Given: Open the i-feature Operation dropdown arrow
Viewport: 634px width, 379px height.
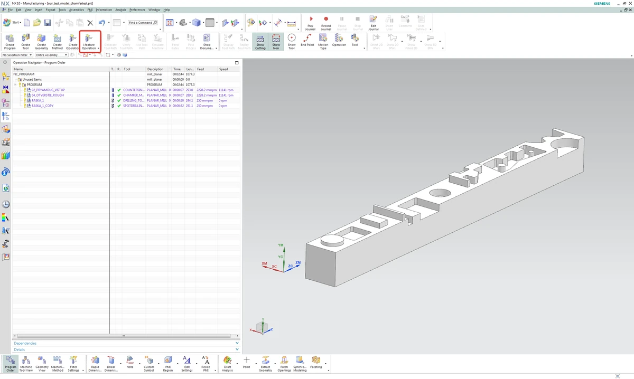Looking at the screenshot, I should [98, 49].
